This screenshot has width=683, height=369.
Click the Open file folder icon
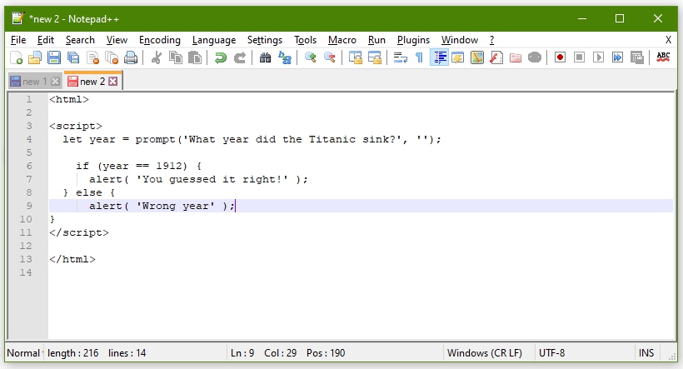click(x=35, y=57)
